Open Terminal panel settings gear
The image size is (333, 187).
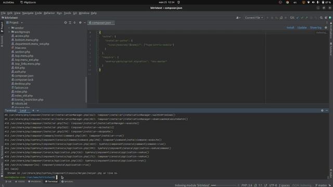click(x=322, y=111)
